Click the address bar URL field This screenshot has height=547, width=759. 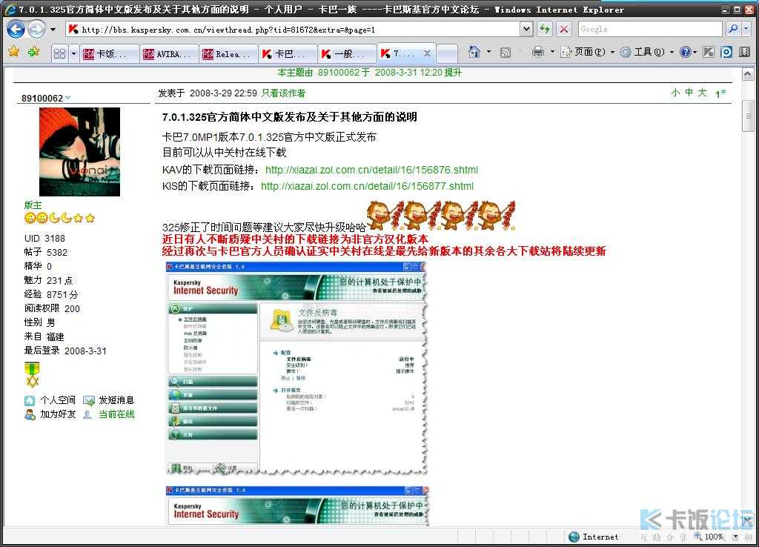(x=294, y=30)
